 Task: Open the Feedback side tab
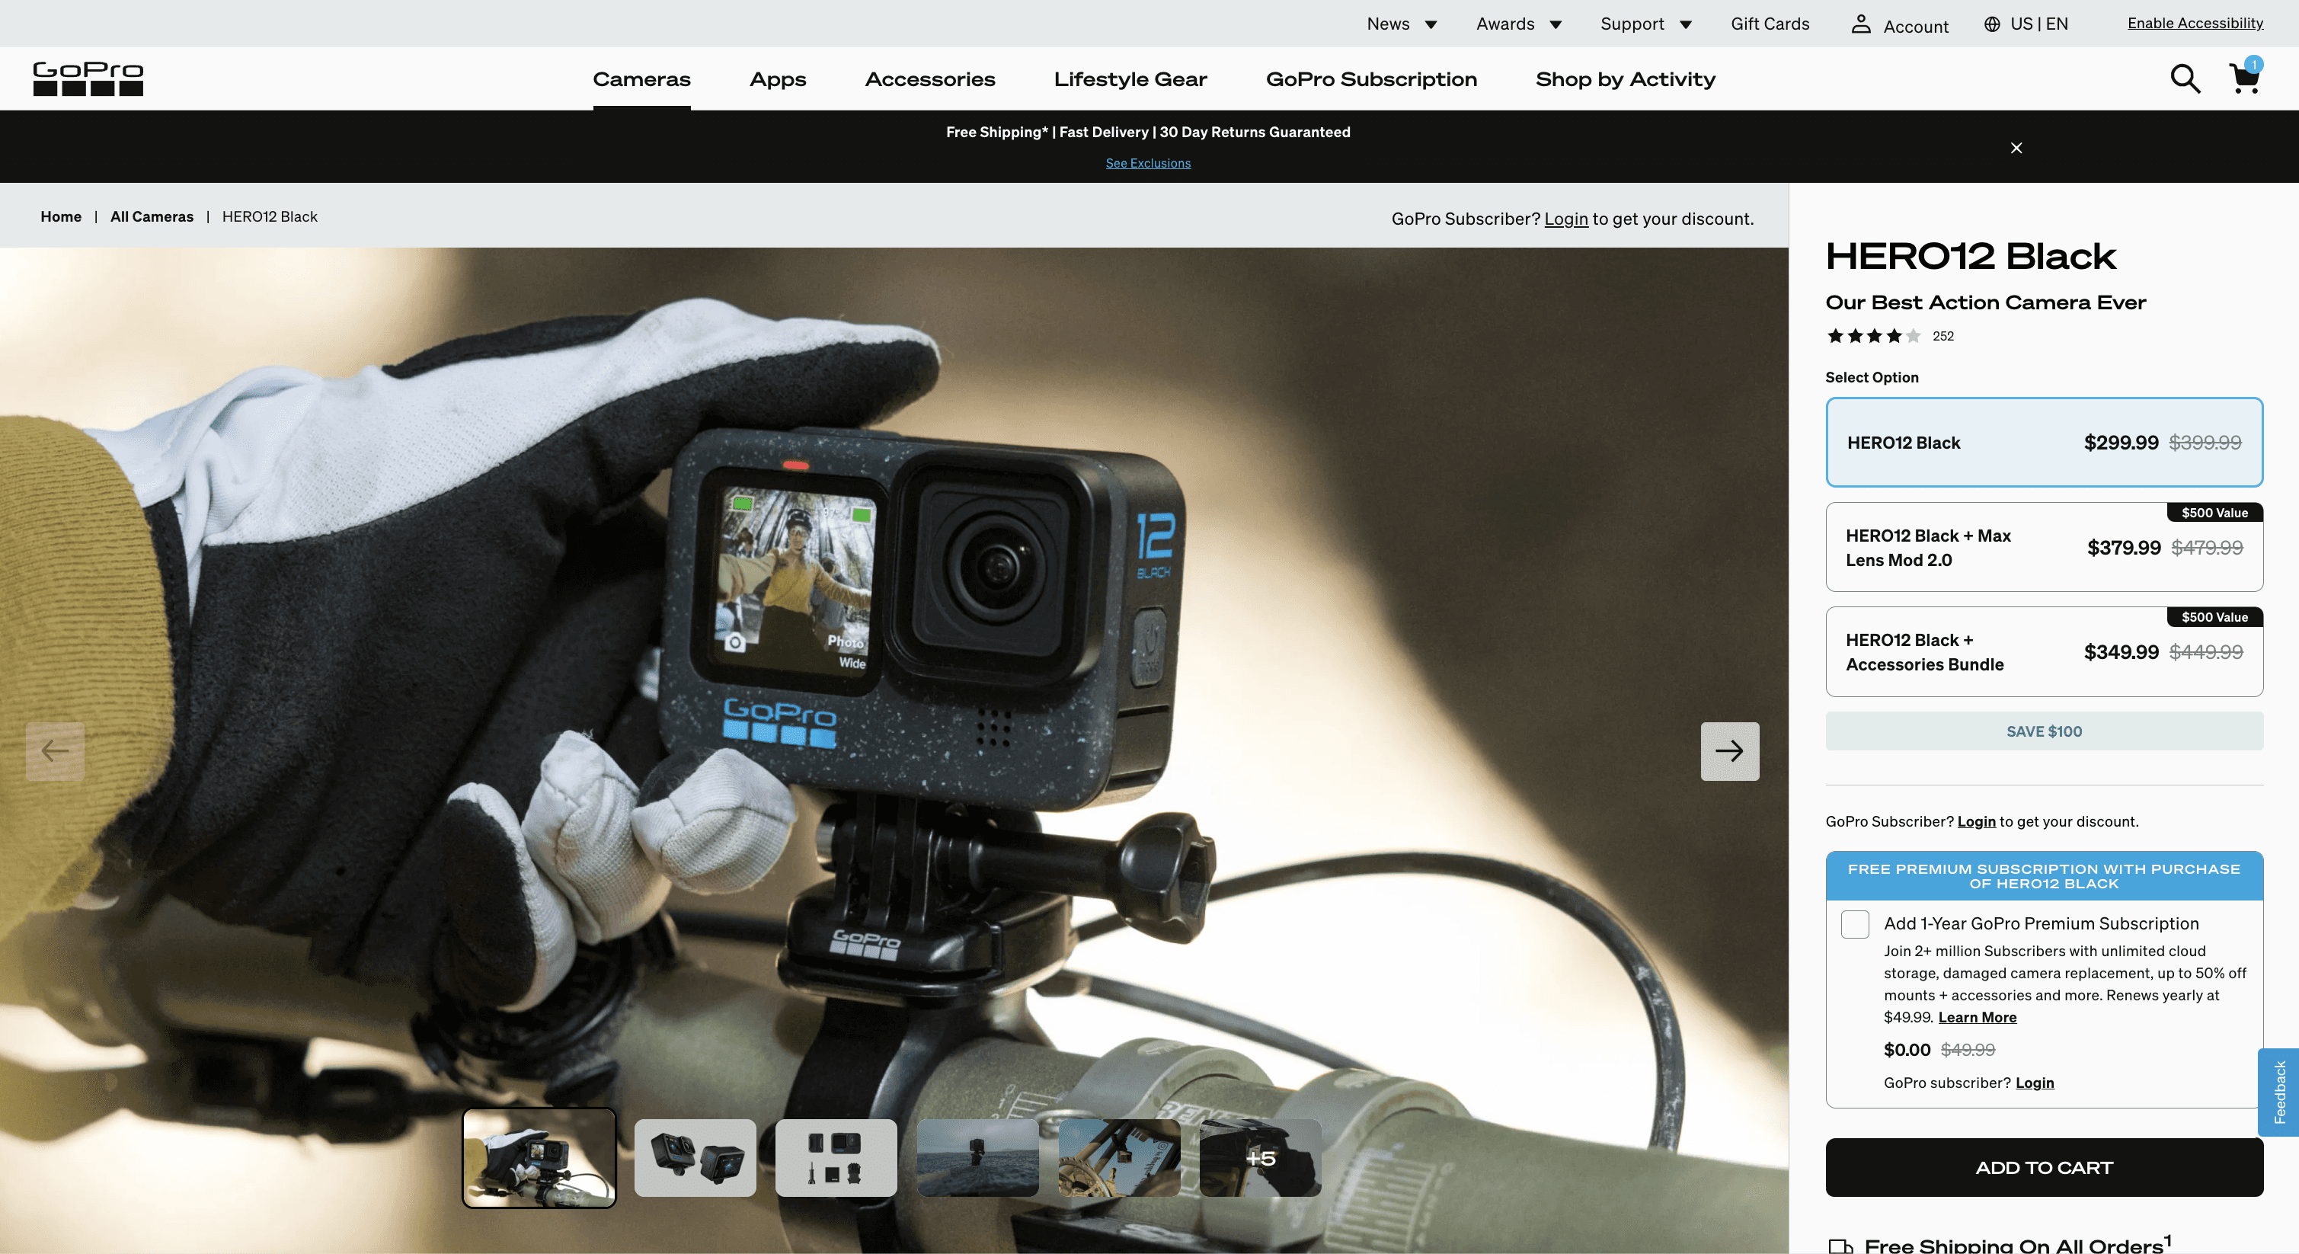[2278, 1092]
